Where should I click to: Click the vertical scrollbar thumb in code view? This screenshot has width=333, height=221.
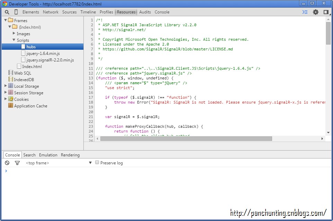click(328, 33)
